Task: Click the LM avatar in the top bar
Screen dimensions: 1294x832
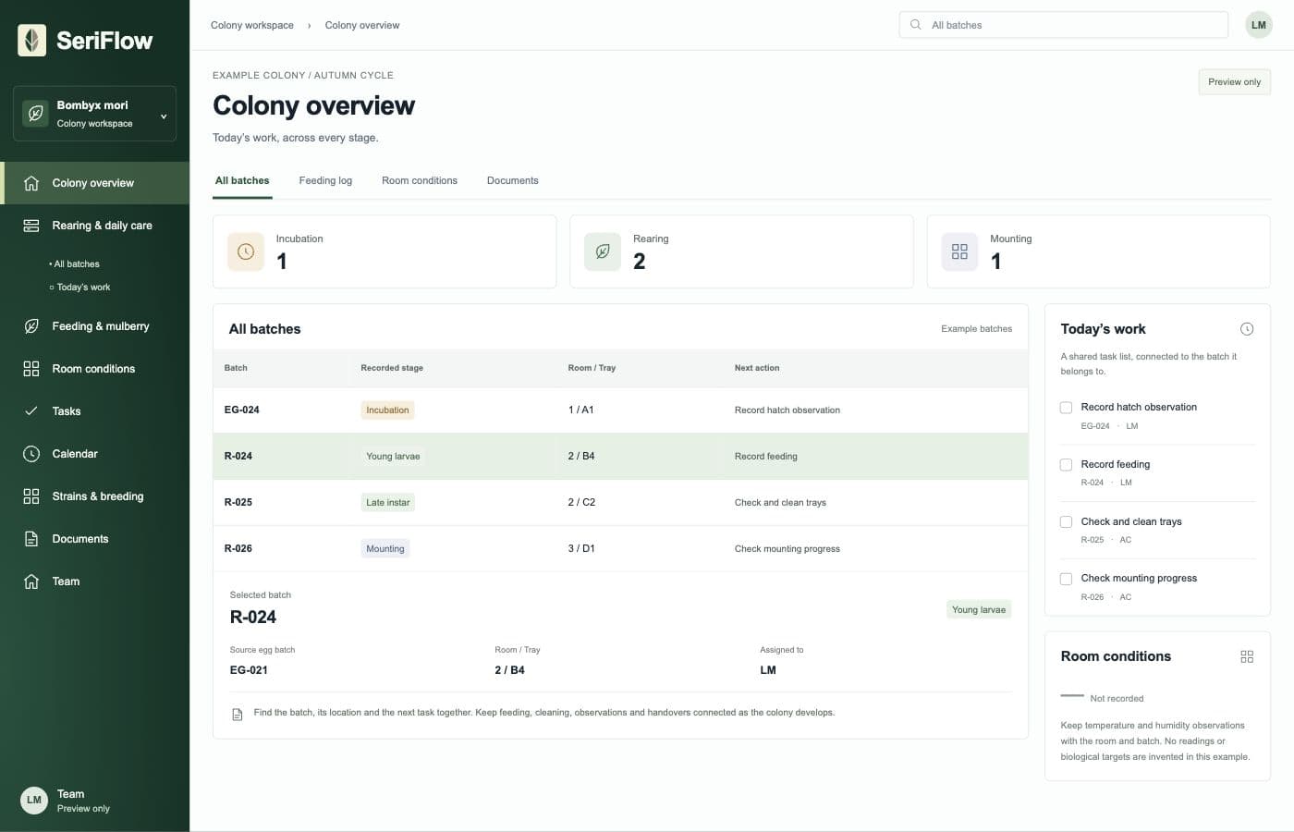Action: pos(1259,25)
